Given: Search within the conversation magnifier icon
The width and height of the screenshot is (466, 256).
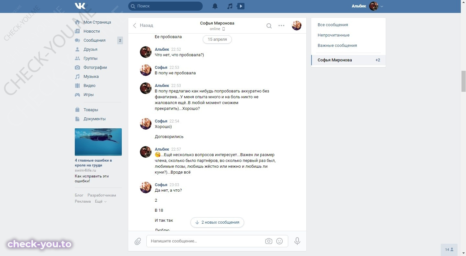Looking at the screenshot, I should [269, 26].
